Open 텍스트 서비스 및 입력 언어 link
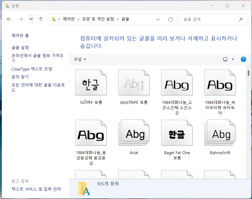 click(36, 189)
